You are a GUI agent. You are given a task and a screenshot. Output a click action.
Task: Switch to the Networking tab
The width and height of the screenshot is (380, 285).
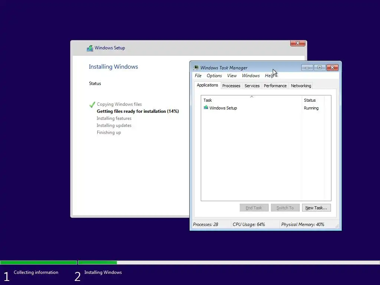coord(301,86)
